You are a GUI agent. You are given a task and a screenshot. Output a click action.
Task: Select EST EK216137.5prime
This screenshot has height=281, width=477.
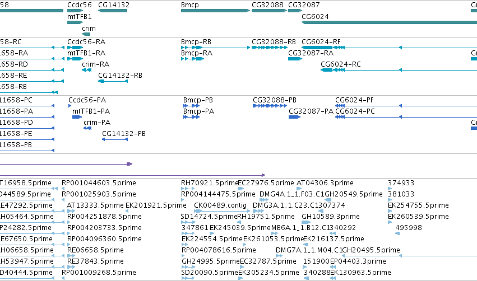coord(334,239)
